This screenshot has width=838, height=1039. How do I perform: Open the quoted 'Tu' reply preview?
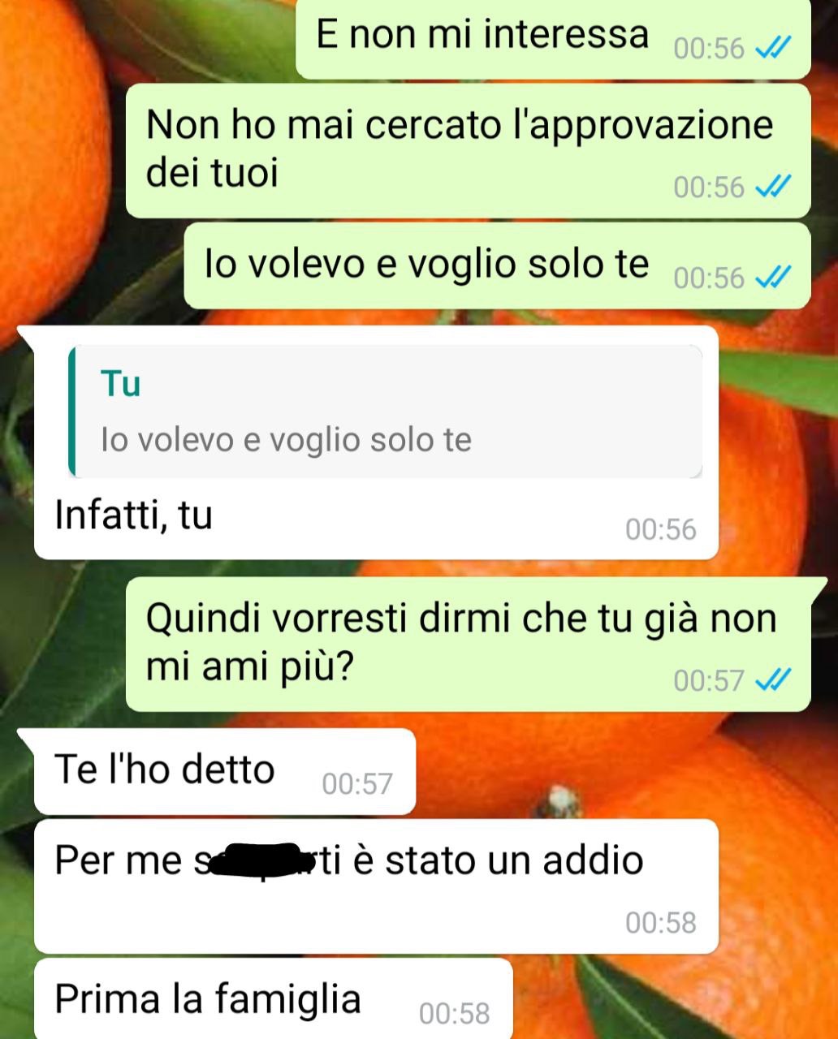point(386,412)
